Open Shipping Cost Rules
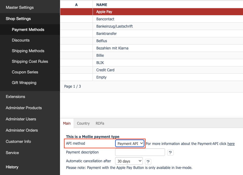 (30, 62)
